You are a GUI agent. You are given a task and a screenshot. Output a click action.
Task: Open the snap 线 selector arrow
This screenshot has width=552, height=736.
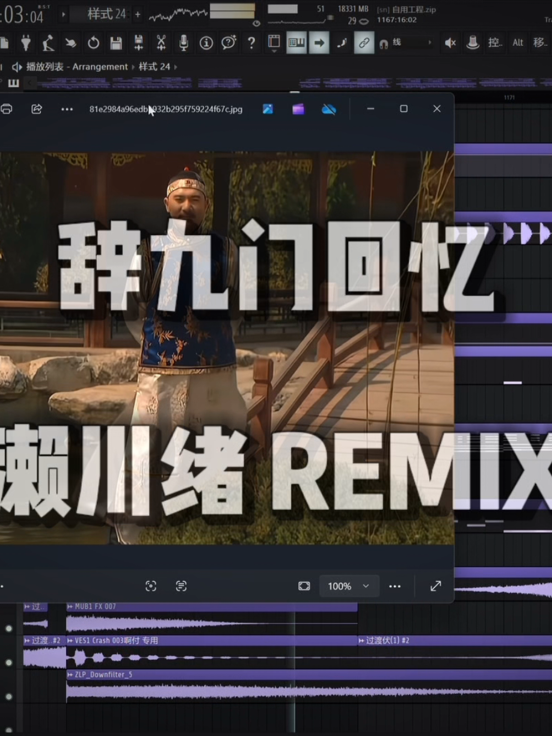point(429,43)
